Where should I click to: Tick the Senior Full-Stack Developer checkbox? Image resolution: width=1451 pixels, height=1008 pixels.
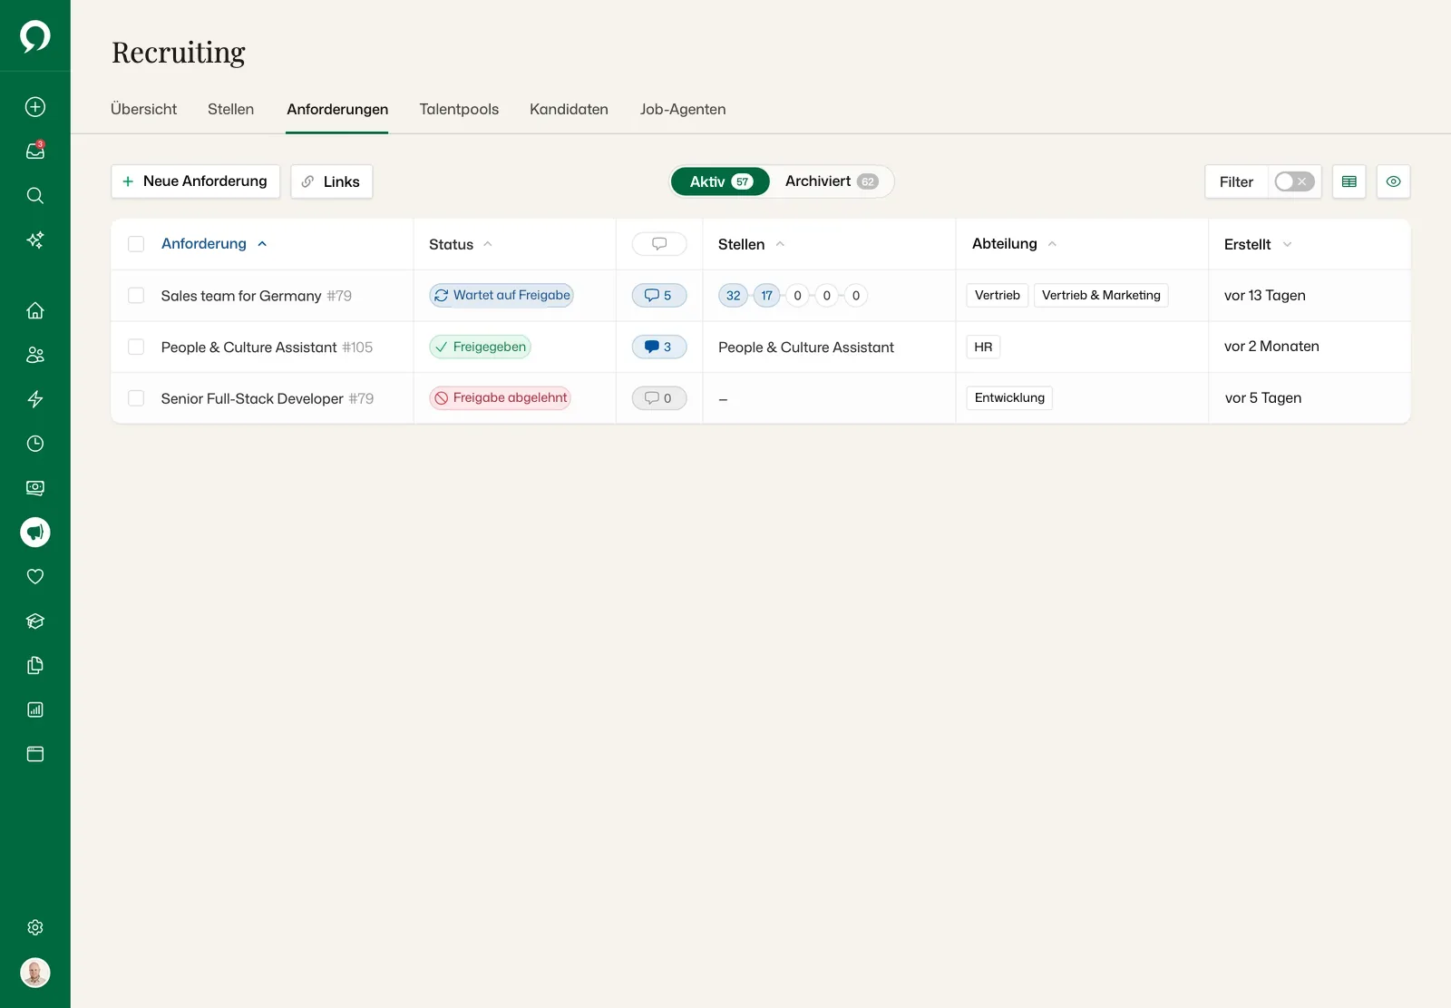tap(136, 398)
